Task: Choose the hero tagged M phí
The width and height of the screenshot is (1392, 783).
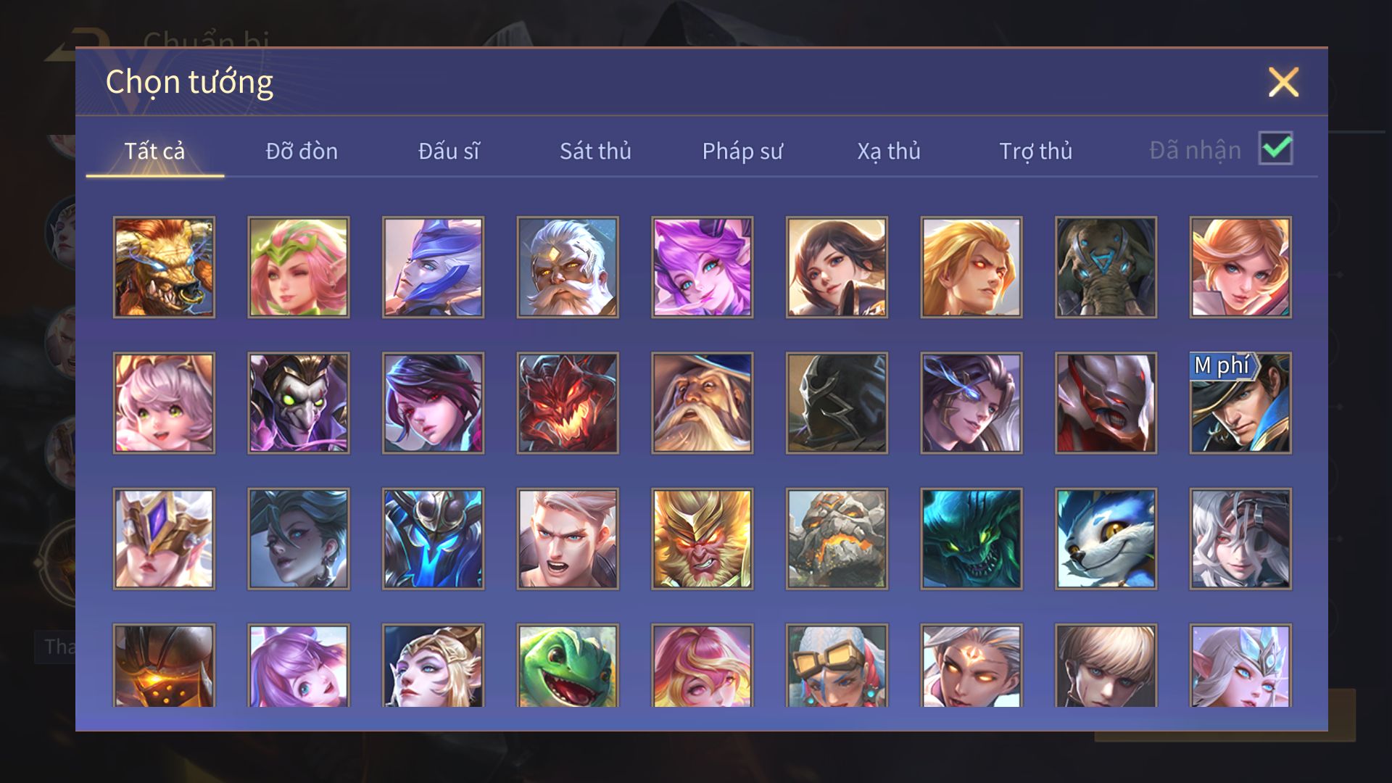Action: click(x=1240, y=403)
